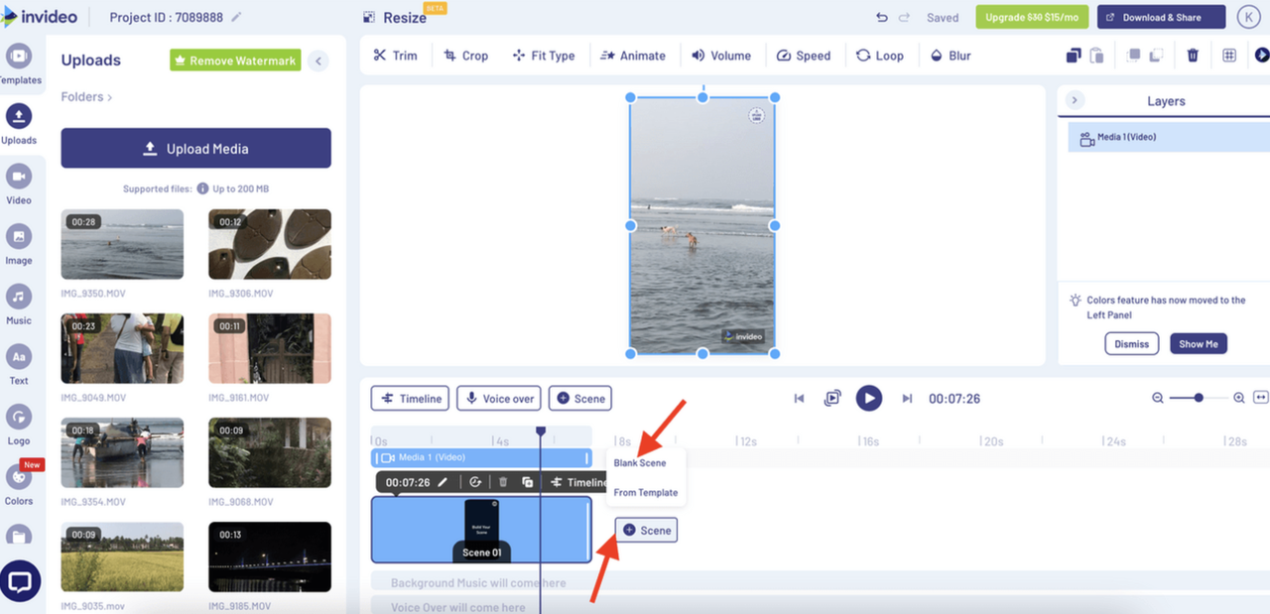Viewport: 1270px width, 614px height.
Task: Click the paste clipboard icon in toolbar
Action: click(x=1097, y=56)
